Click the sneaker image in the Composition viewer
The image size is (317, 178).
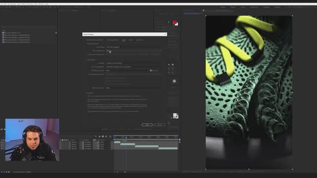[x=249, y=92]
